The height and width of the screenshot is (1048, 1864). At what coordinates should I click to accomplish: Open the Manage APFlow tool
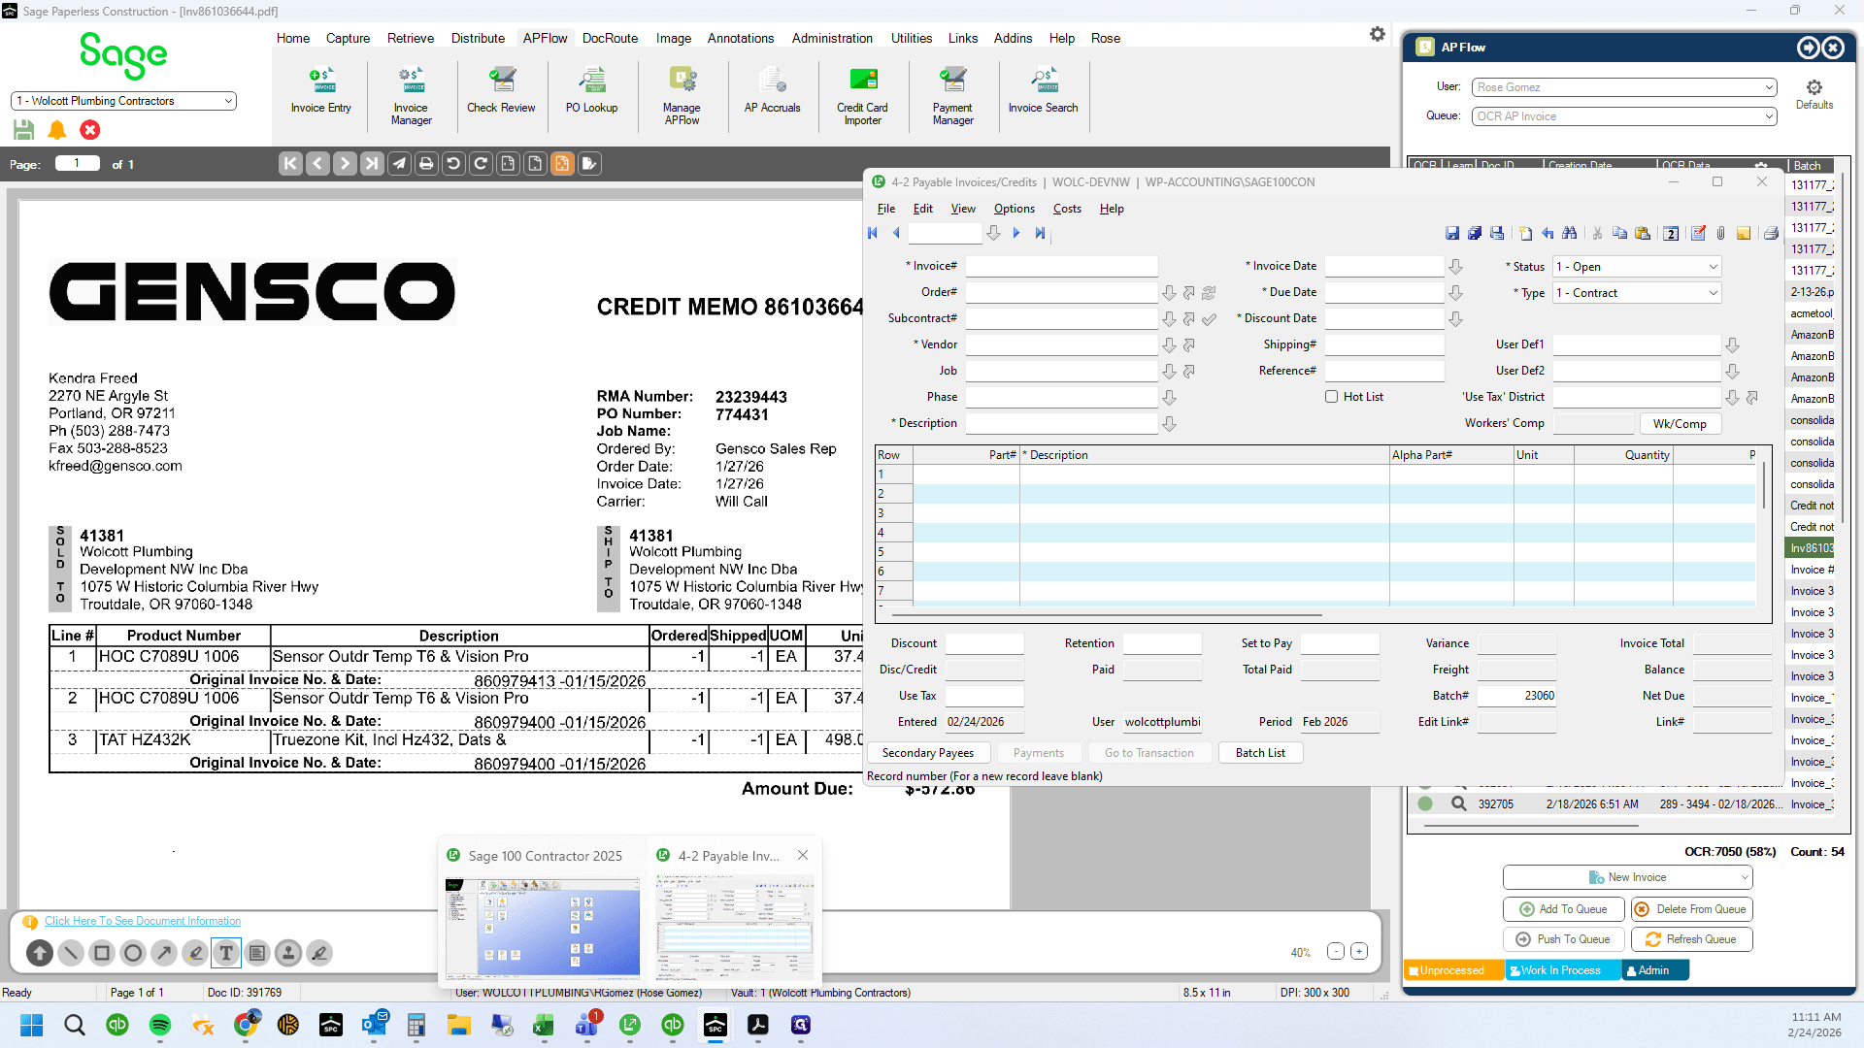click(x=682, y=97)
